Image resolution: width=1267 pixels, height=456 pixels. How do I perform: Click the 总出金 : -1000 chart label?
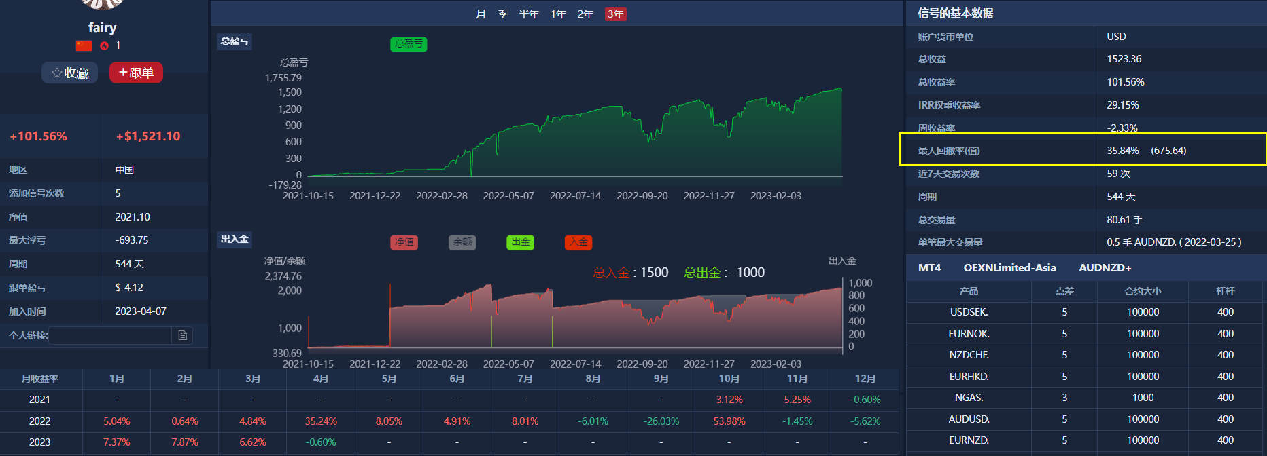click(725, 273)
